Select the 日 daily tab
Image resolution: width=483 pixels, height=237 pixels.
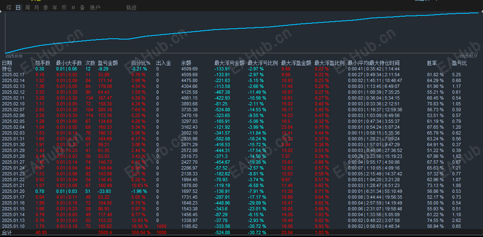(x=18, y=7)
